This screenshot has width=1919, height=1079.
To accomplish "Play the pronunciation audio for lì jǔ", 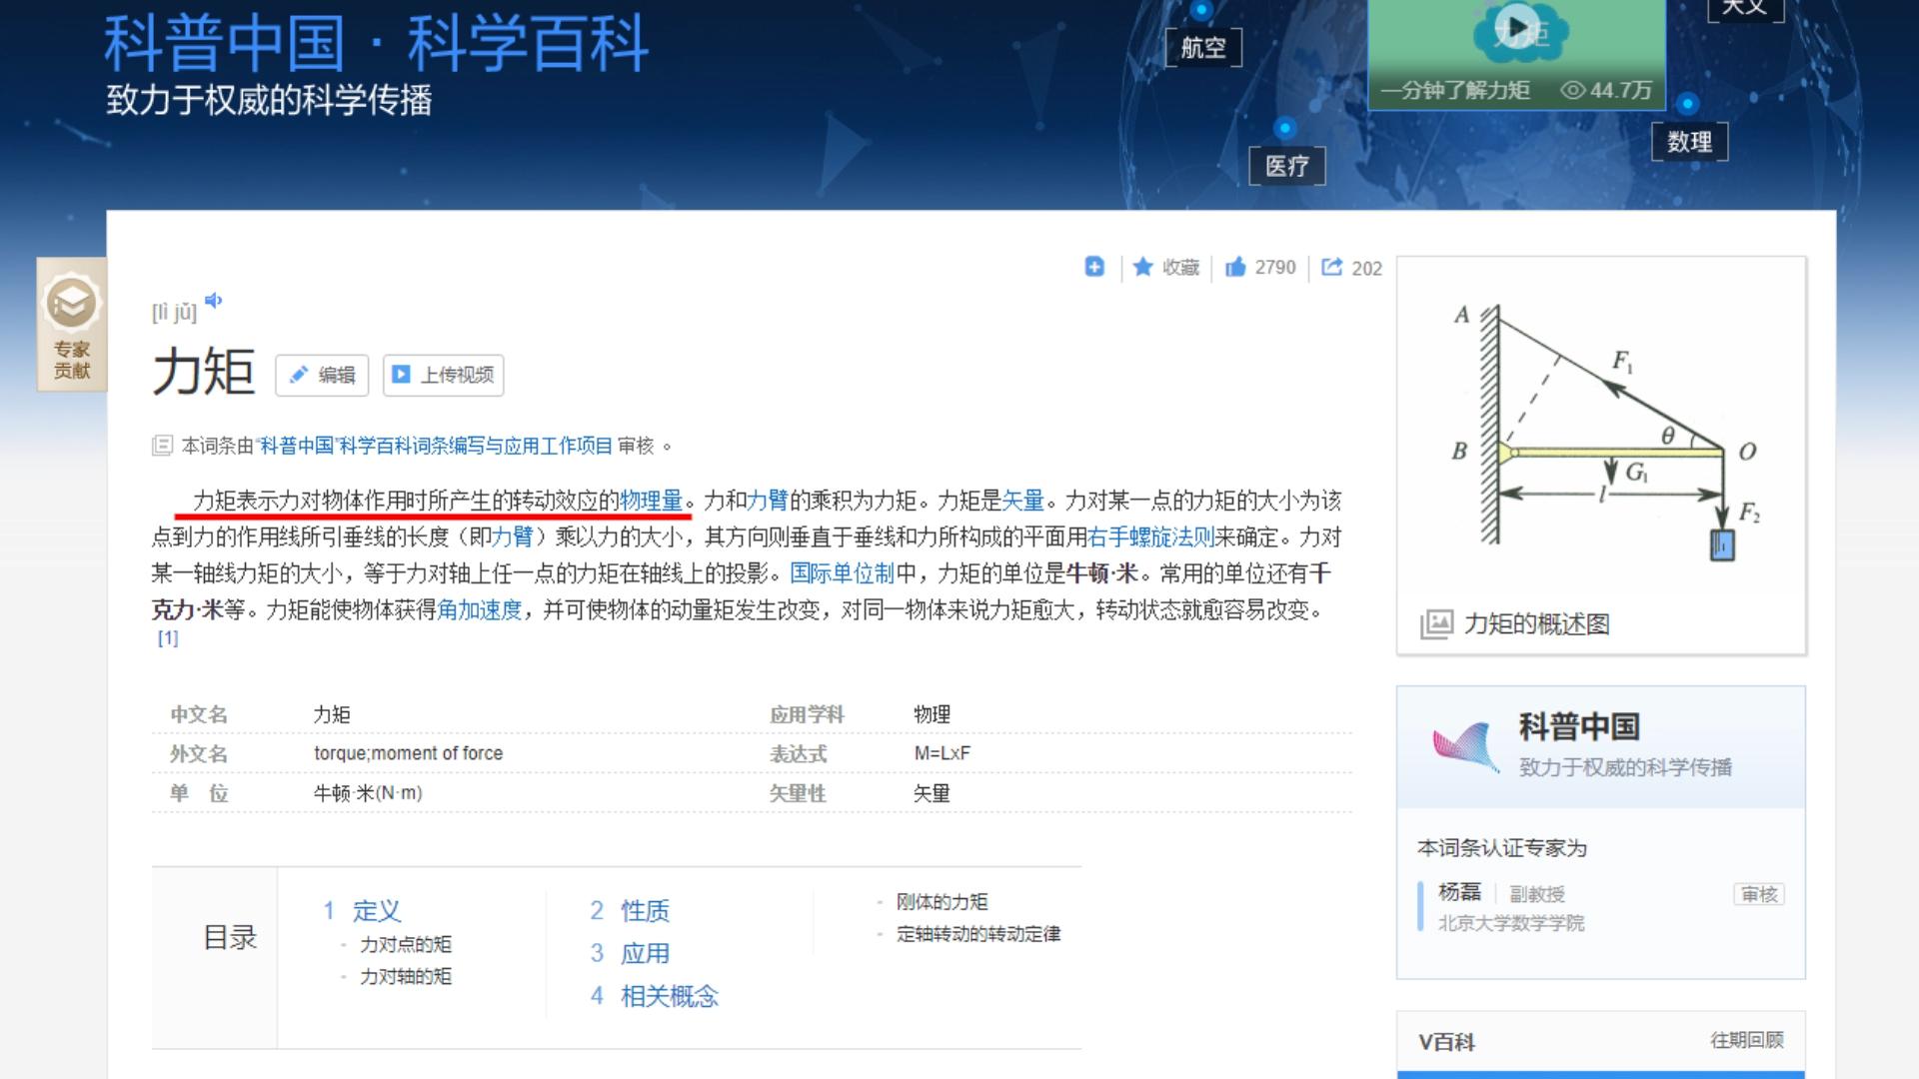I will pyautogui.click(x=212, y=302).
